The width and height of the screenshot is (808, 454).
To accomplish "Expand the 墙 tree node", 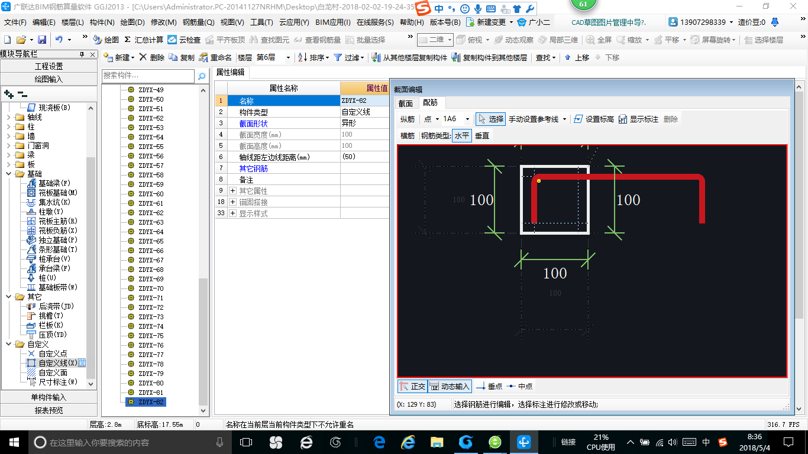I will [8, 136].
